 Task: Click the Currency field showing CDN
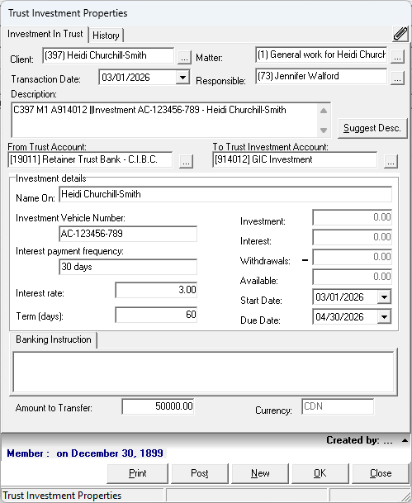coord(338,406)
